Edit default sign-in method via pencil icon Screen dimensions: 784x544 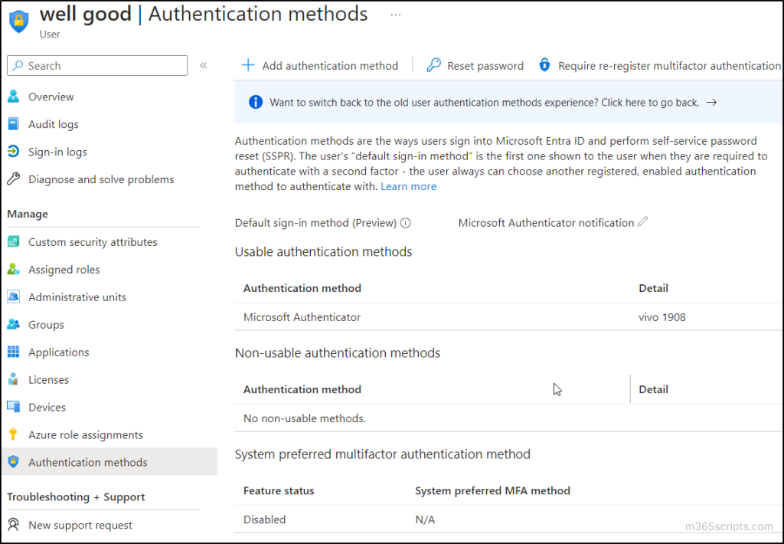tap(642, 222)
